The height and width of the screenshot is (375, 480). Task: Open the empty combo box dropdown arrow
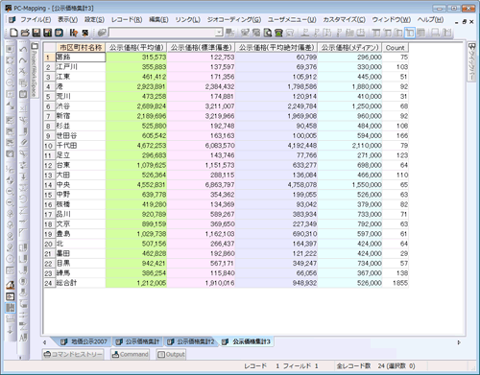coord(219,33)
